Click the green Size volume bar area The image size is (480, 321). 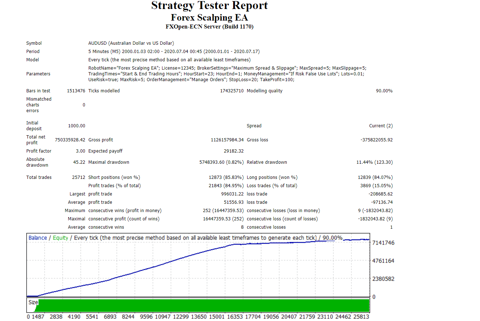[x=202, y=305]
